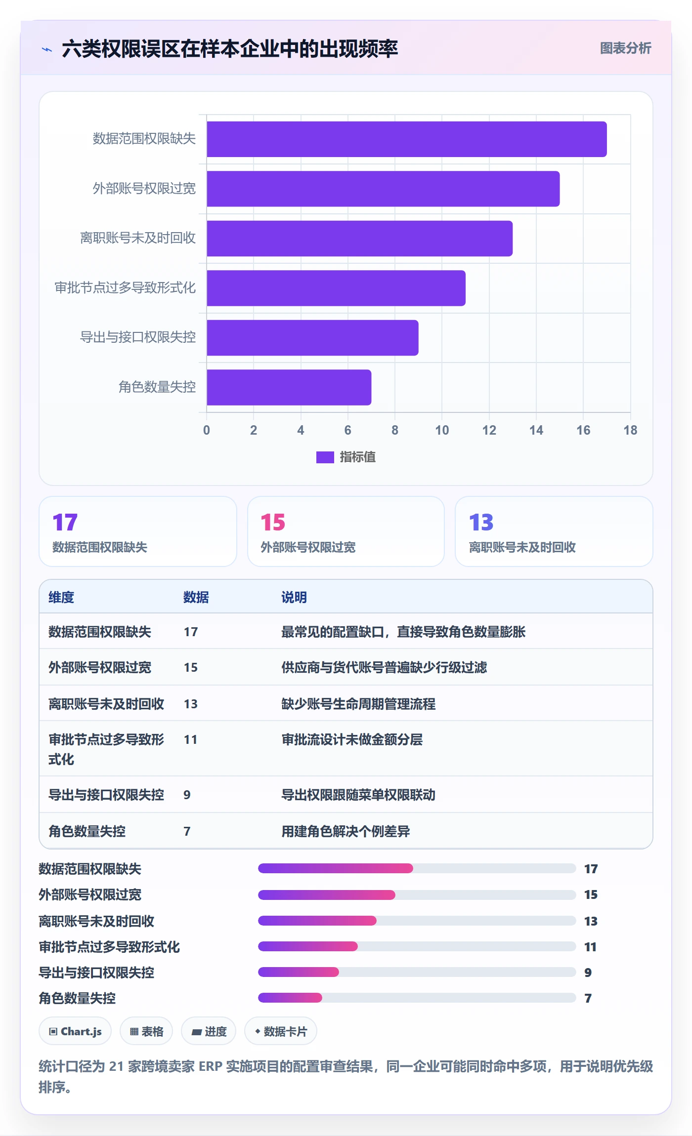Image resolution: width=692 pixels, height=1136 pixels.
Task: Open the data card showing 15
Action: pyautogui.click(x=346, y=531)
